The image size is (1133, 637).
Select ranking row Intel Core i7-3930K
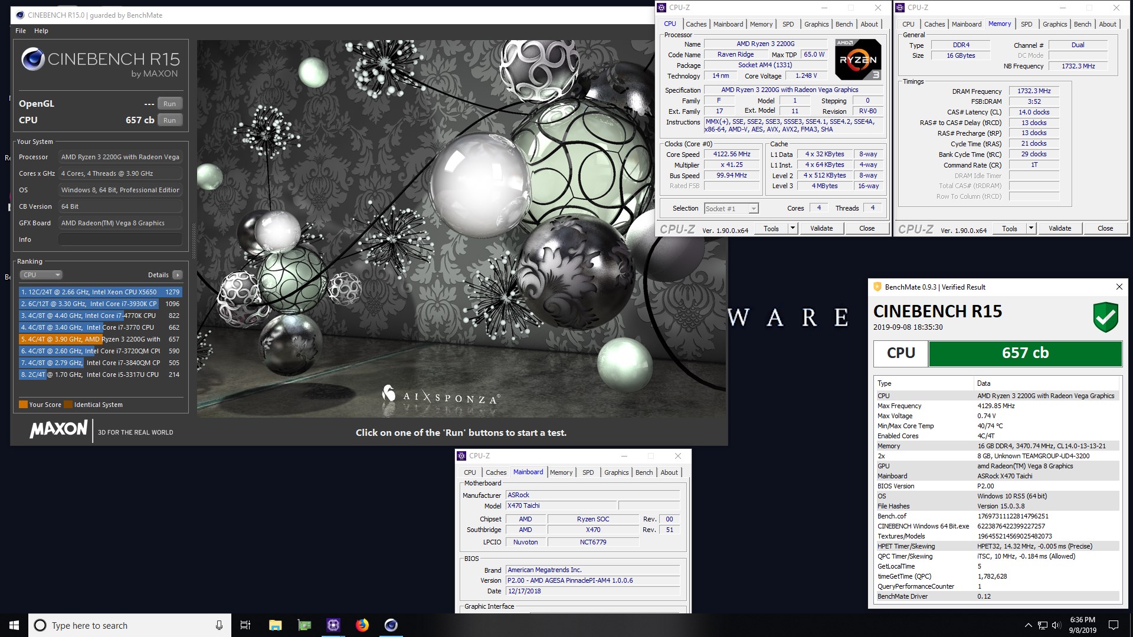pyautogui.click(x=100, y=304)
